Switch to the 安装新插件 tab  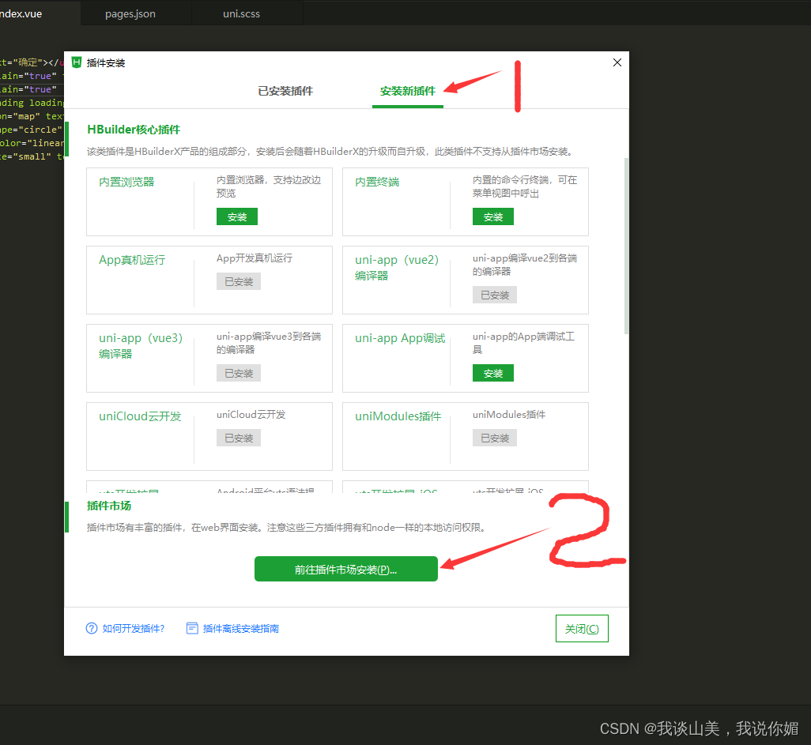407,91
